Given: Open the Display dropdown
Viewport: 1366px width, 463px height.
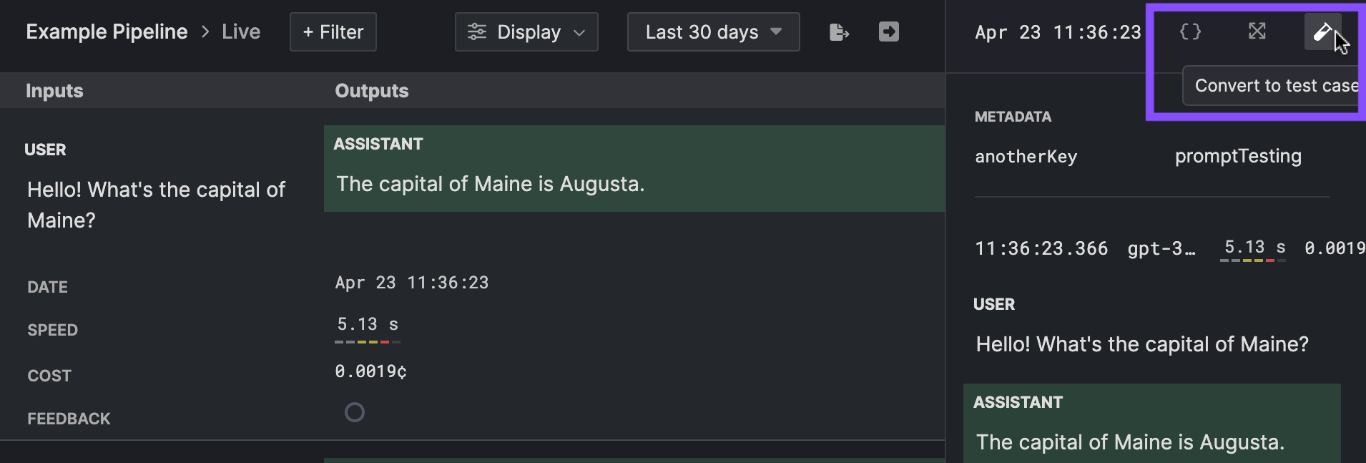Looking at the screenshot, I should [526, 32].
